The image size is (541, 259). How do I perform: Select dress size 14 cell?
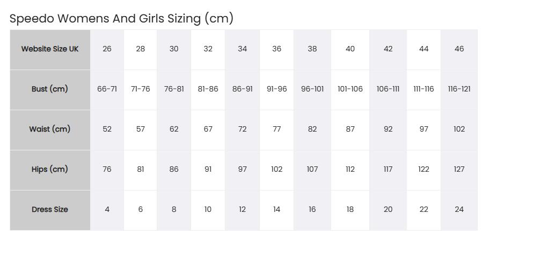pos(276,209)
